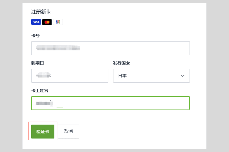Click the blurred number inside the 卡号 field

pos(58,48)
